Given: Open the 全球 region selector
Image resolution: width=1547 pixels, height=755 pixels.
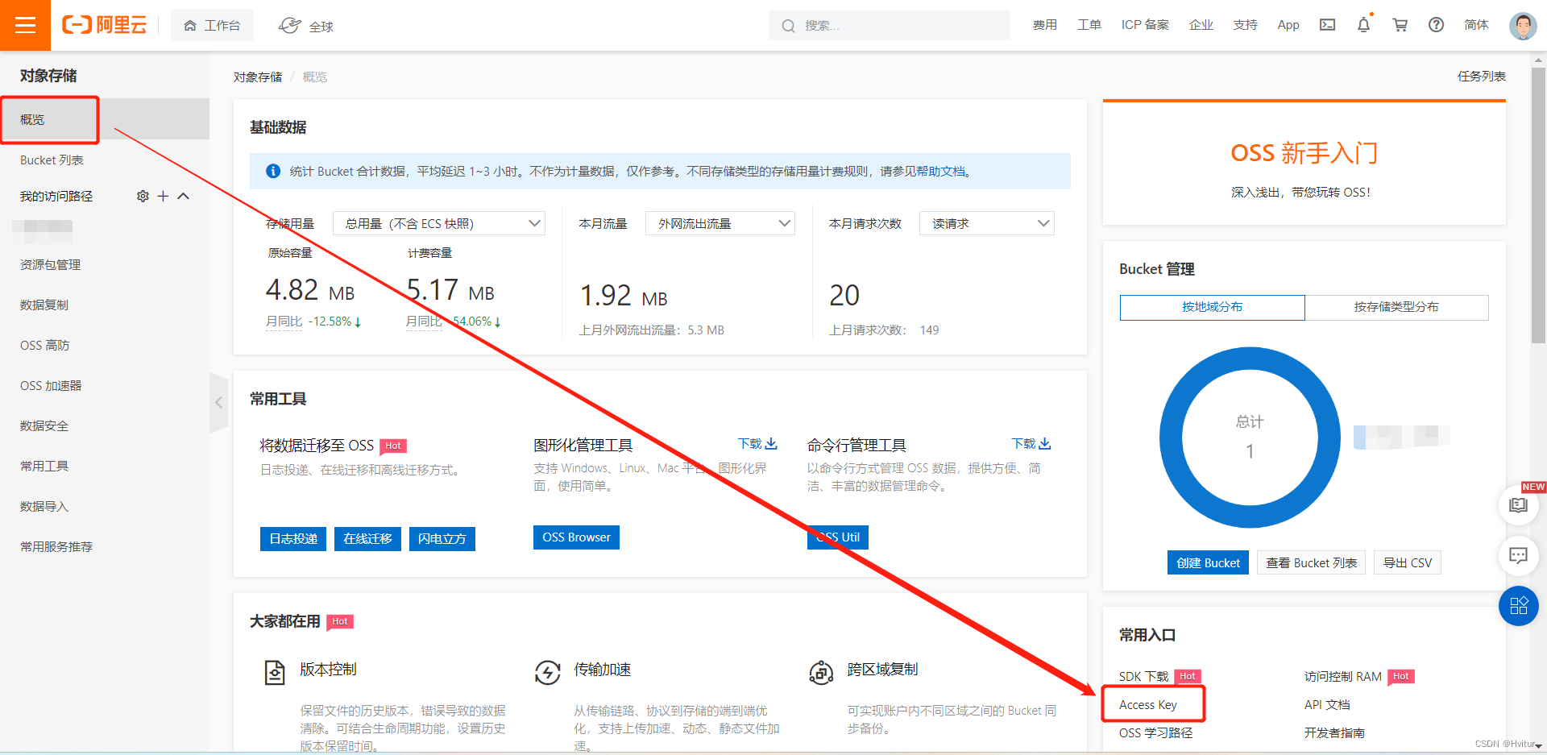Looking at the screenshot, I should pyautogui.click(x=306, y=26).
